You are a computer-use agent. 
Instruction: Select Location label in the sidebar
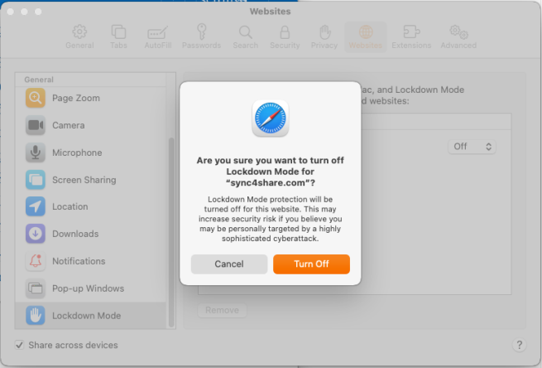70,206
